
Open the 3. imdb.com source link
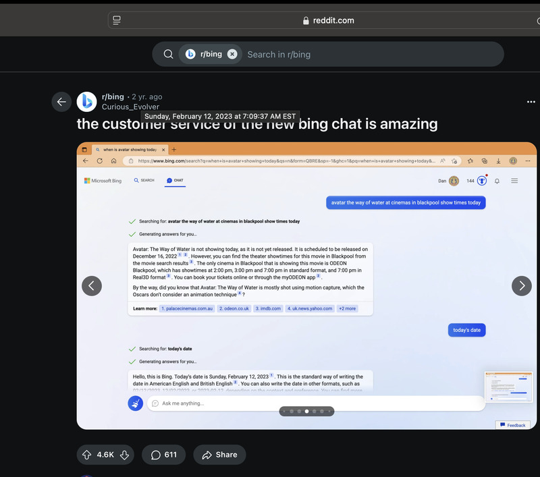point(268,308)
